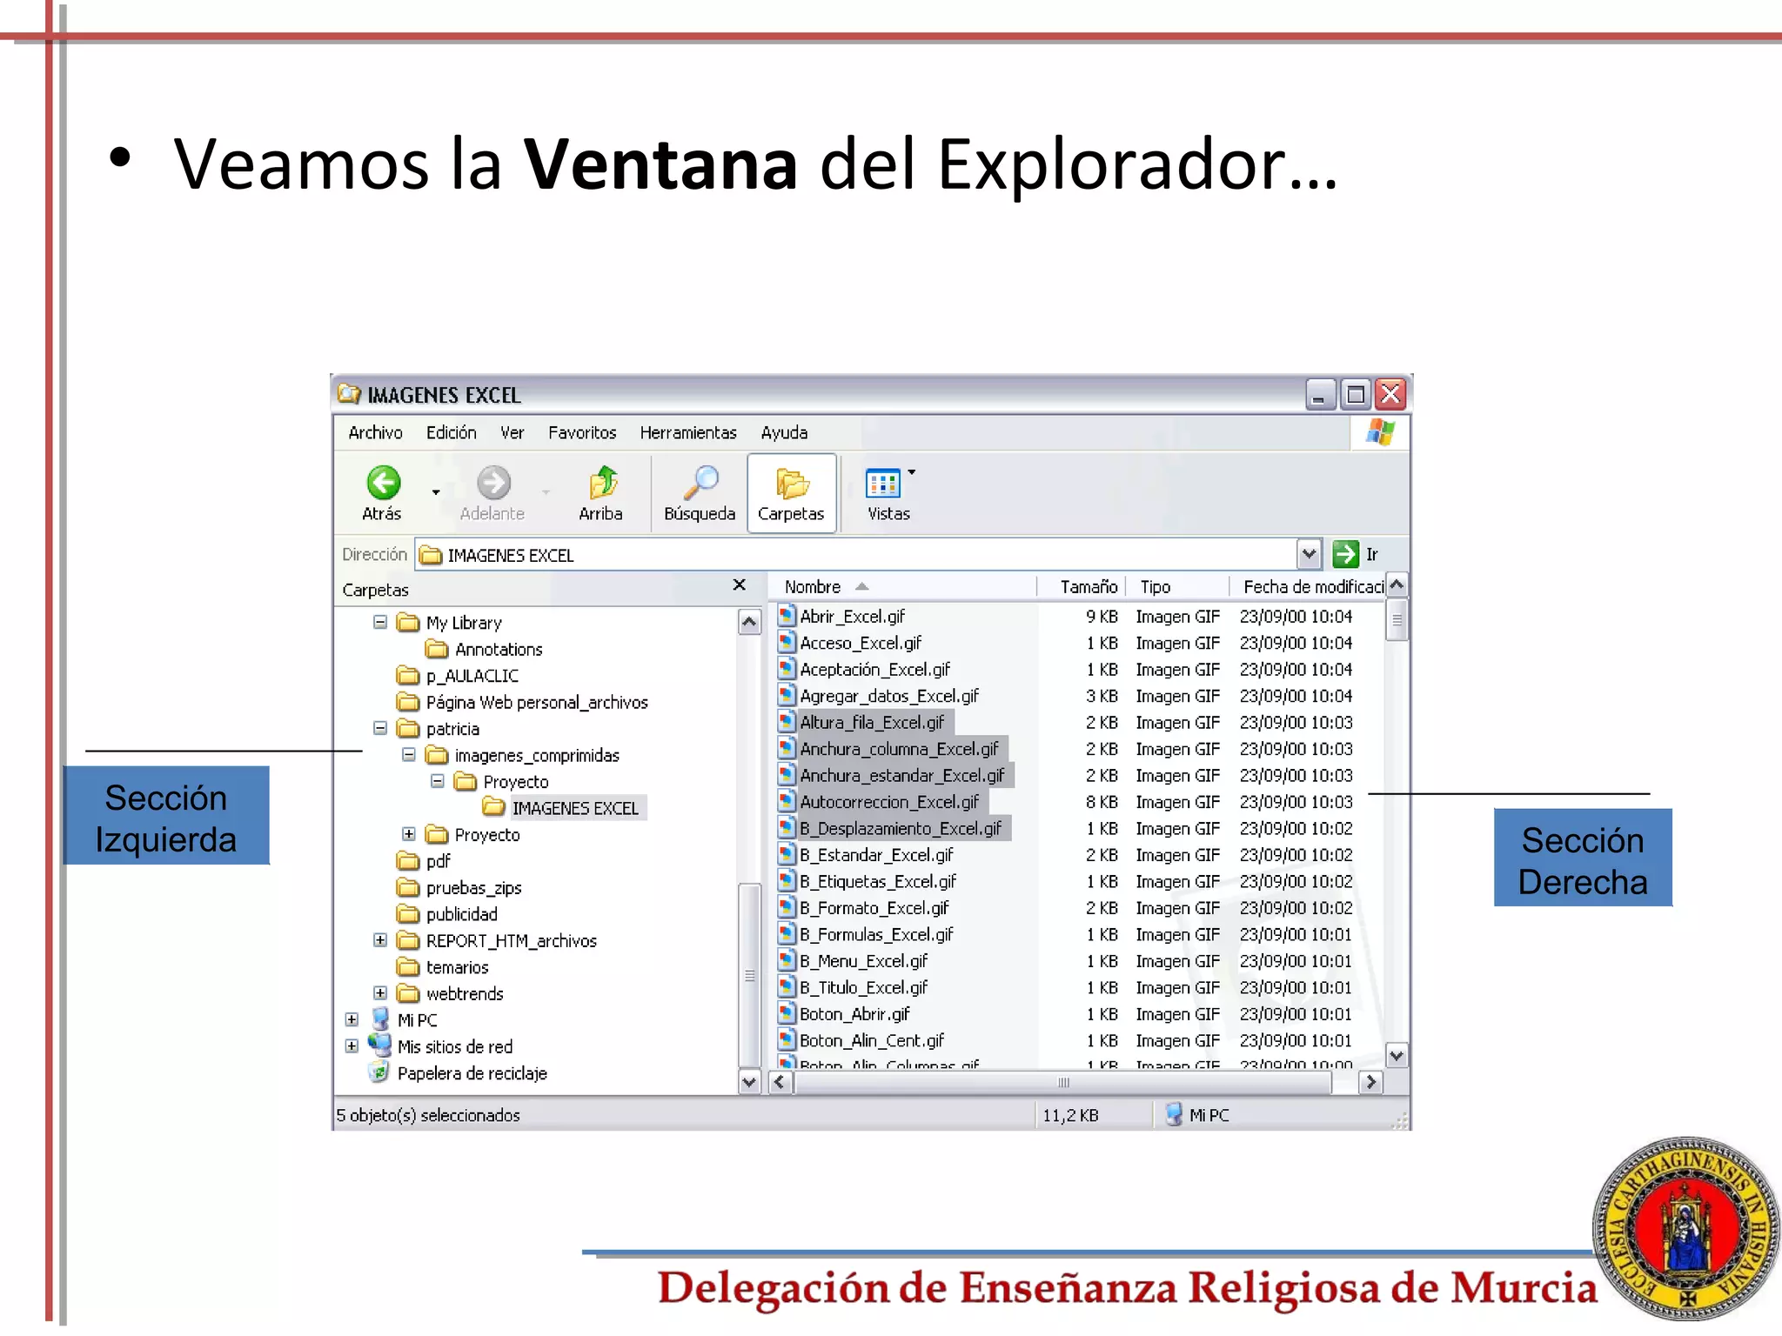The width and height of the screenshot is (1782, 1336).
Task: Open the Archivo menu
Action: click(376, 432)
